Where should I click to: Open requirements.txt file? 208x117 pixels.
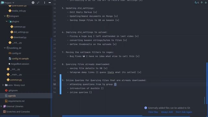click(x=16, y=101)
